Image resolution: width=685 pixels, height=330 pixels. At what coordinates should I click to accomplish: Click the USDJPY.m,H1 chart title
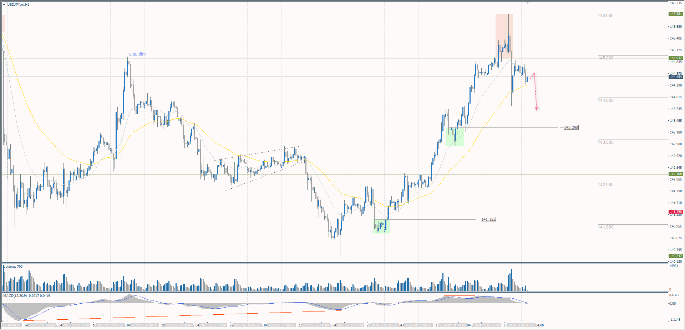pos(18,5)
